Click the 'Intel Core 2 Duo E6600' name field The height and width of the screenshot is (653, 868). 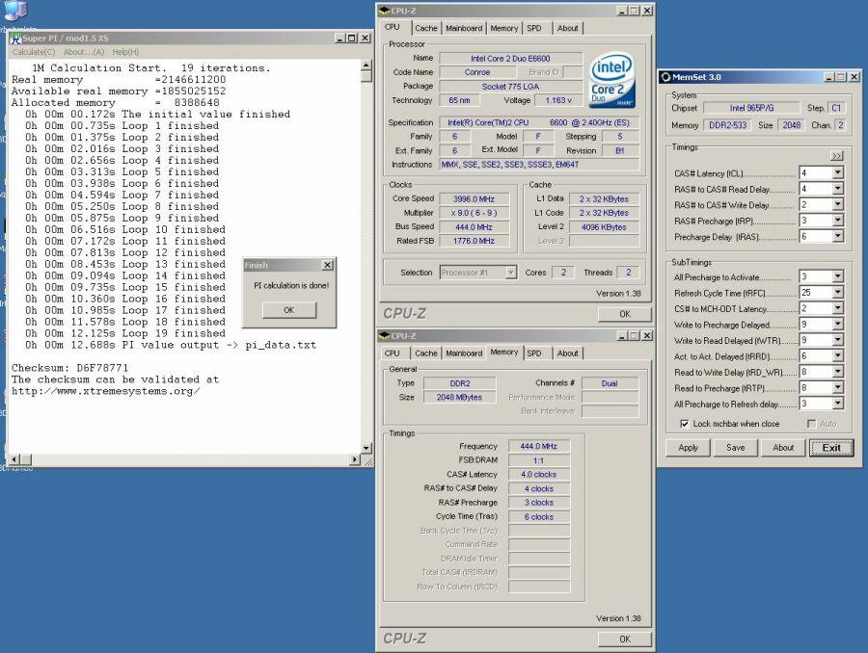tap(510, 59)
